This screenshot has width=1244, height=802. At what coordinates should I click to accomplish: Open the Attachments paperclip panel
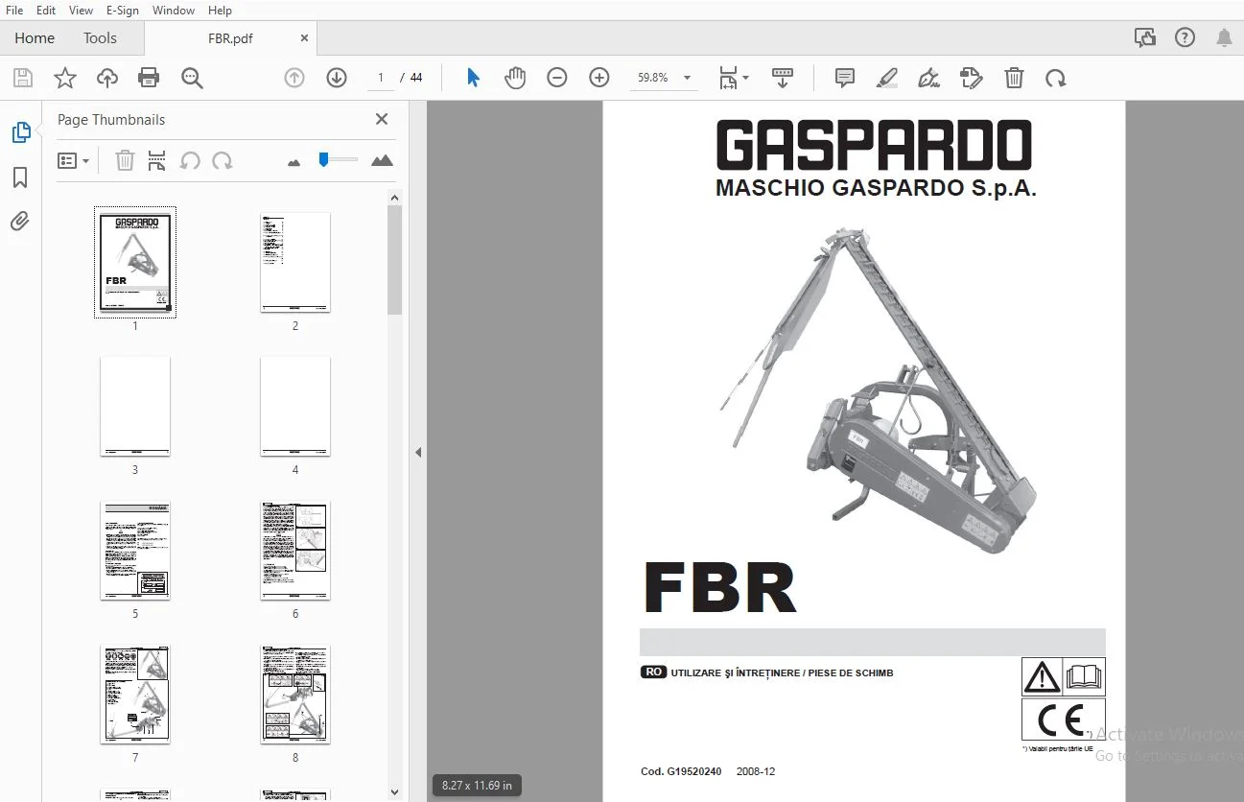[21, 222]
